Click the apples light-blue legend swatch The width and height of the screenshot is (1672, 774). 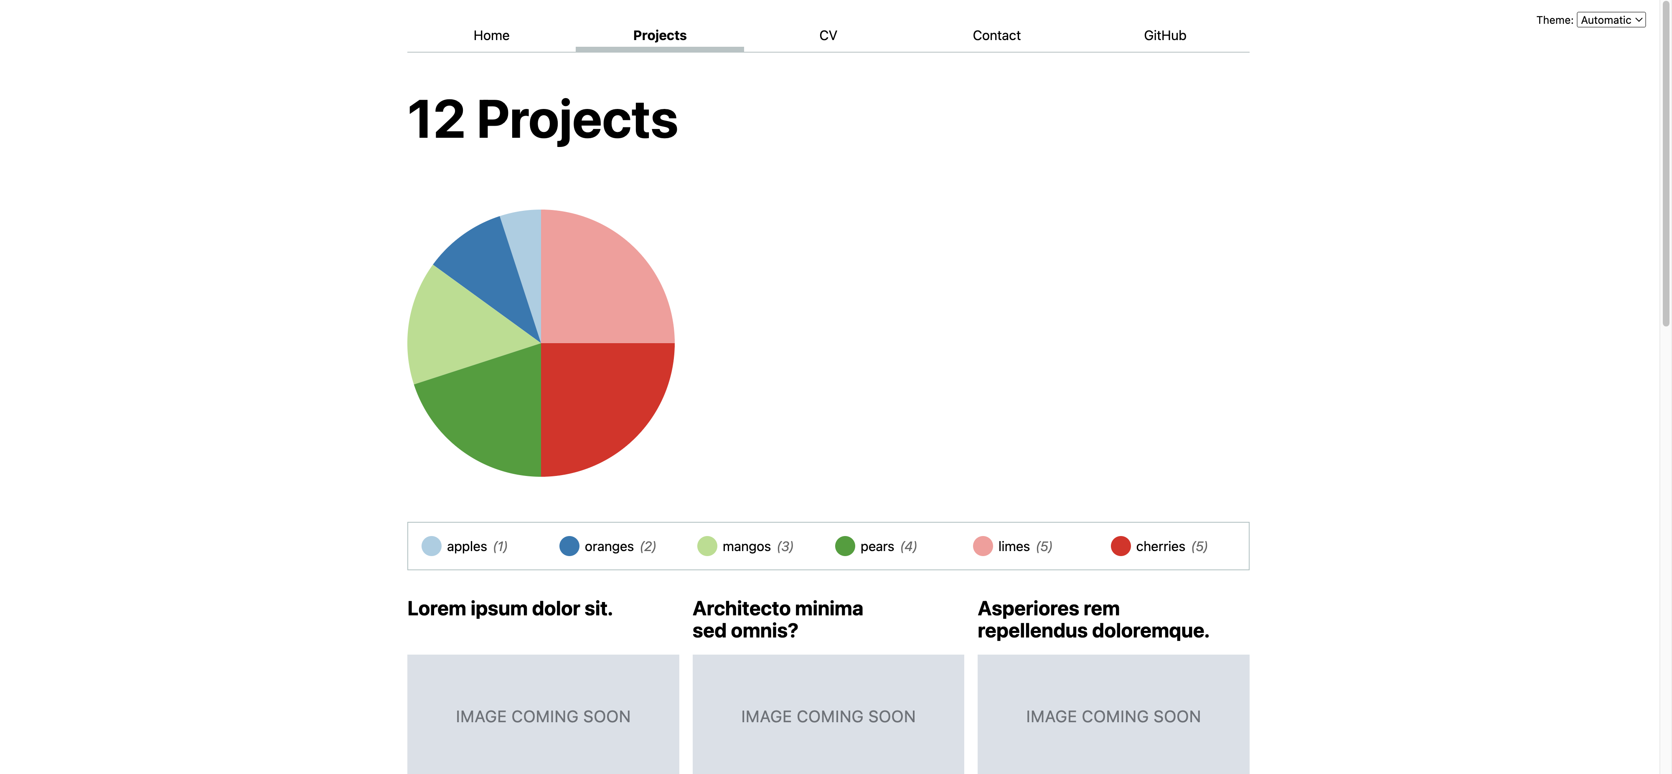pyautogui.click(x=431, y=546)
